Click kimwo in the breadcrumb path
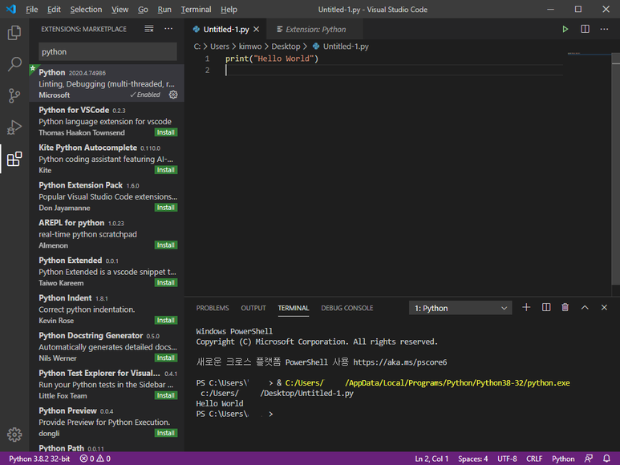620x465 pixels. pos(250,46)
